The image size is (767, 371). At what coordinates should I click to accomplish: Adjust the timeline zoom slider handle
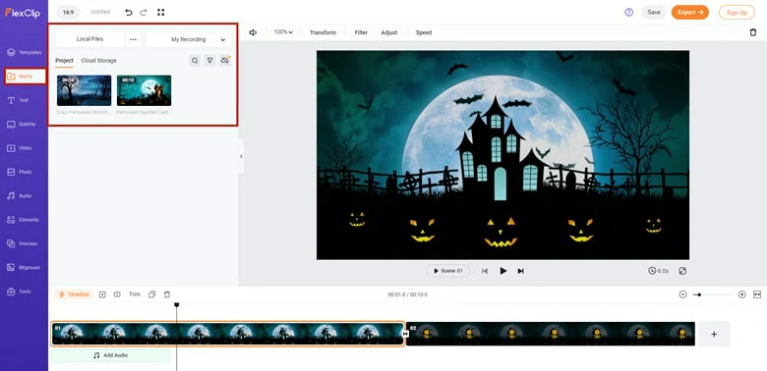click(699, 294)
